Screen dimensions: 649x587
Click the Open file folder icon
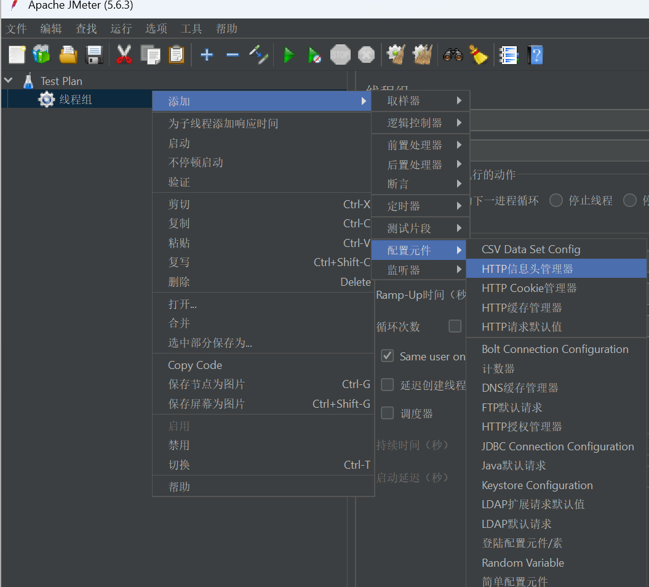(x=68, y=55)
